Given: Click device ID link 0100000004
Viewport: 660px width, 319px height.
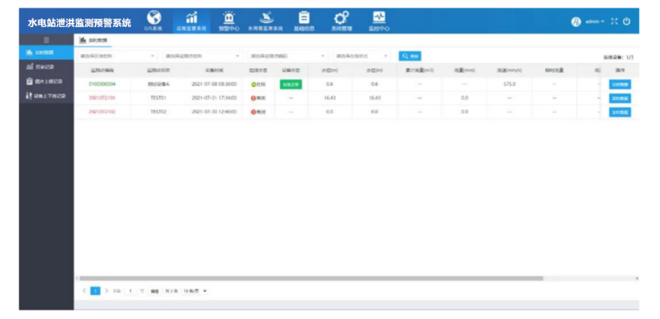Looking at the screenshot, I should click(102, 84).
